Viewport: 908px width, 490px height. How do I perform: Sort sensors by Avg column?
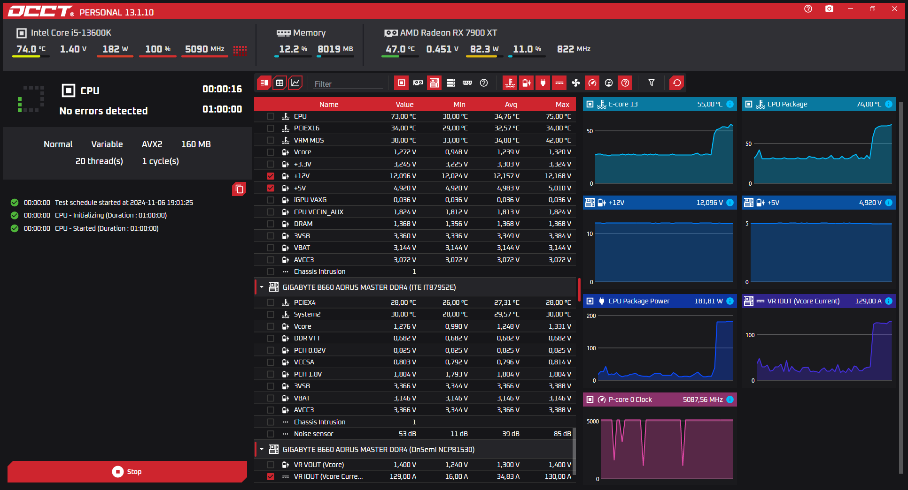click(x=511, y=105)
